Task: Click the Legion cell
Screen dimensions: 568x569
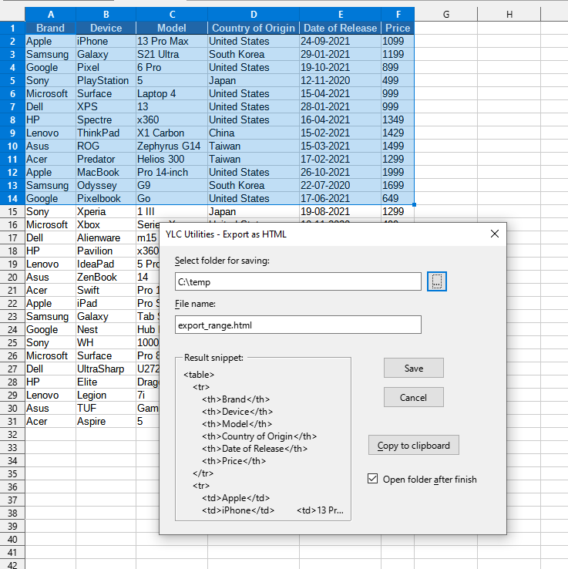Action: pos(106,395)
